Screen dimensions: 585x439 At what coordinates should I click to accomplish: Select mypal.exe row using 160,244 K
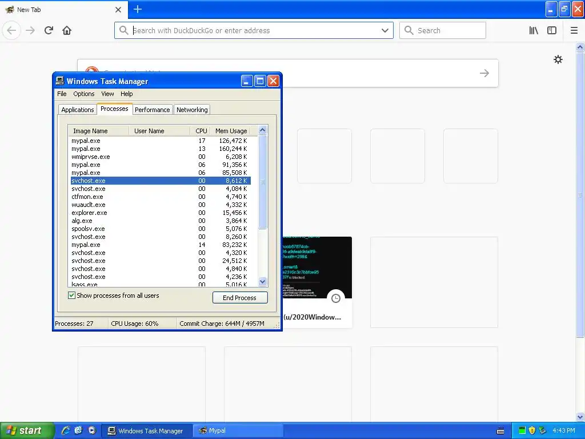(x=161, y=149)
